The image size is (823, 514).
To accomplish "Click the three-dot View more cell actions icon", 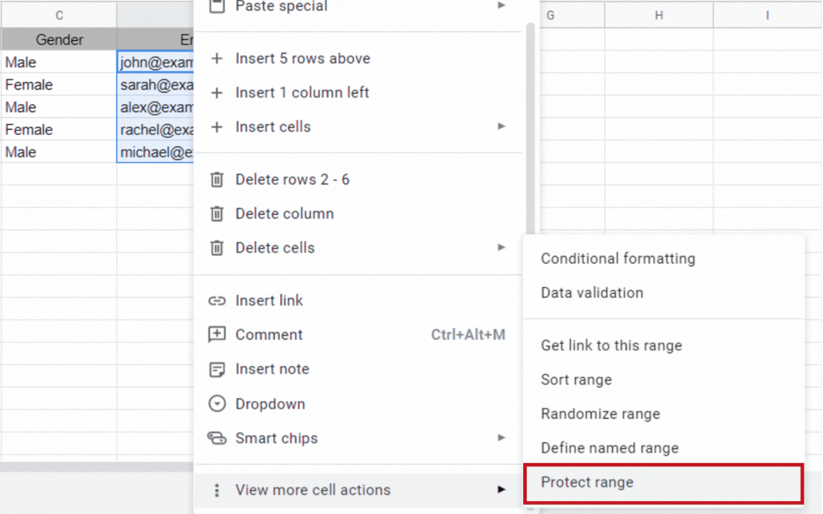I will [x=217, y=490].
